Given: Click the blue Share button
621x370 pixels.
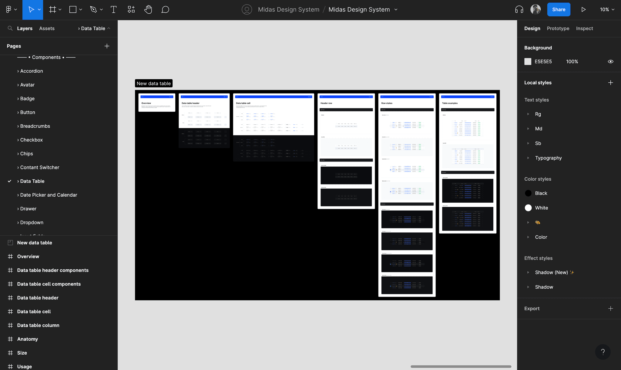Looking at the screenshot, I should (x=559, y=10).
